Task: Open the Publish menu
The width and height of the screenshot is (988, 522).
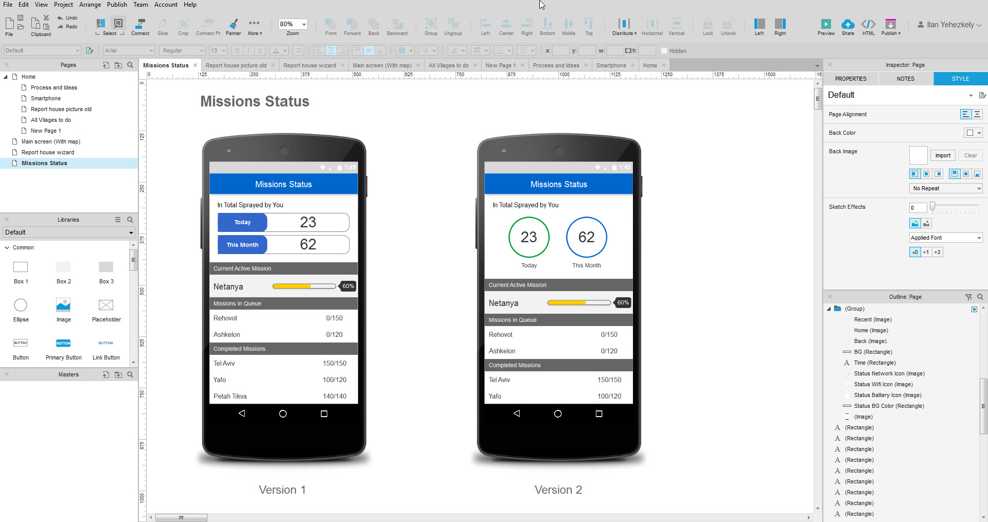Action: 117,5
